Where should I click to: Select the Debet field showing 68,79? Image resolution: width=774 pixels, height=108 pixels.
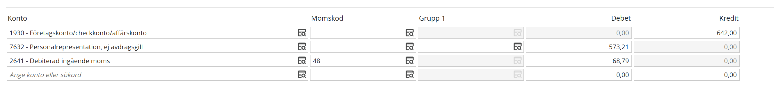click(x=579, y=61)
